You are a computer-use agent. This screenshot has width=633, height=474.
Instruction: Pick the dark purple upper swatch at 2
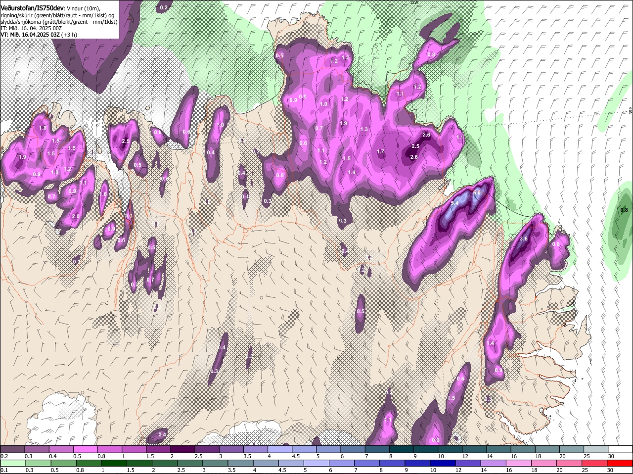tap(182, 449)
